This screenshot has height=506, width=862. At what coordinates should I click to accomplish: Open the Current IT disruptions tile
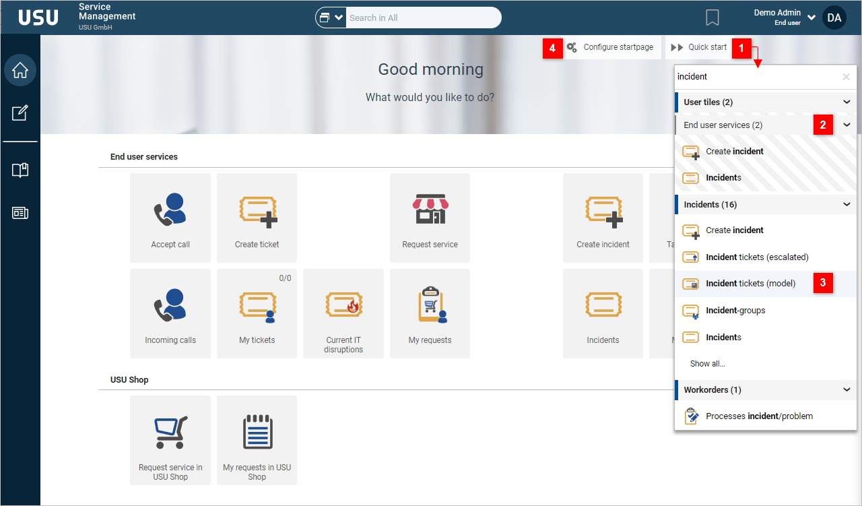[343, 313]
